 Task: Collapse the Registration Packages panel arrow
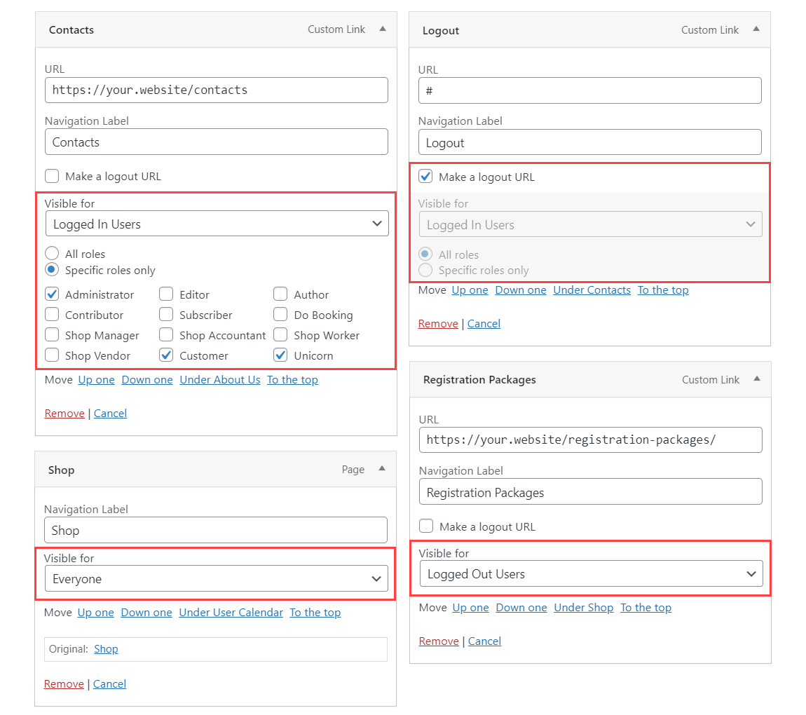(757, 379)
